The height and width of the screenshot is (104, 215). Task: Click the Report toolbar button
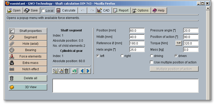click(121, 10)
